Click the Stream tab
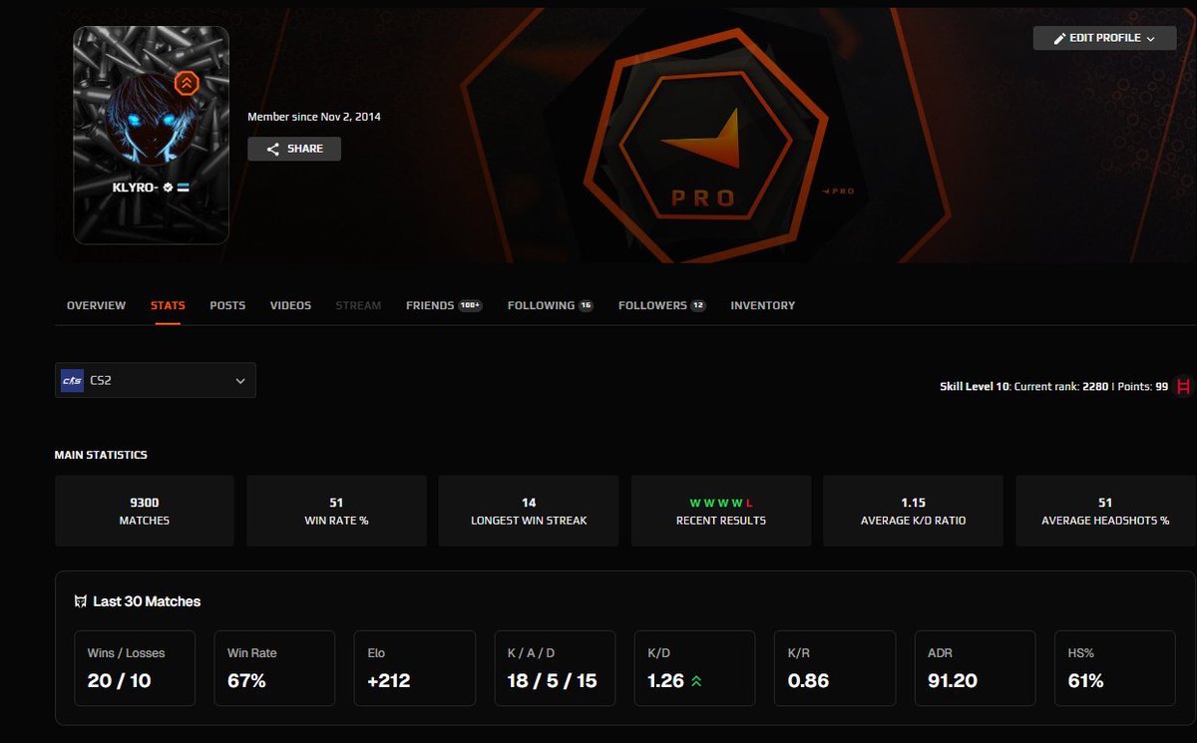Image resolution: width=1197 pixels, height=743 pixels. (x=358, y=305)
